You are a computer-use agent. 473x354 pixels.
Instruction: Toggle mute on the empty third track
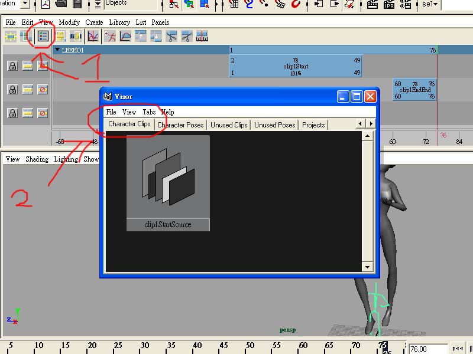tap(43, 113)
